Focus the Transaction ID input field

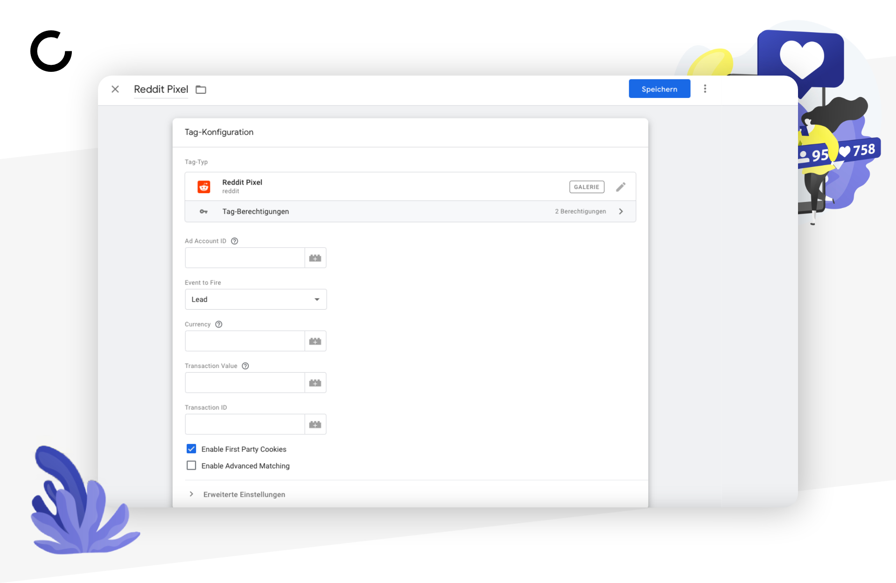(245, 424)
